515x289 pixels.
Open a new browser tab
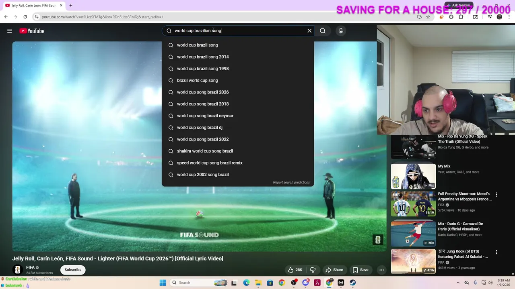tap(70, 6)
